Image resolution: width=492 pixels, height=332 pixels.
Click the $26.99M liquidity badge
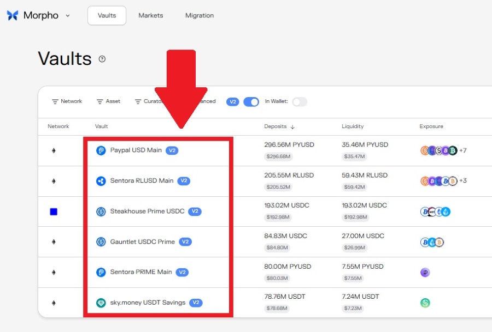(x=355, y=248)
